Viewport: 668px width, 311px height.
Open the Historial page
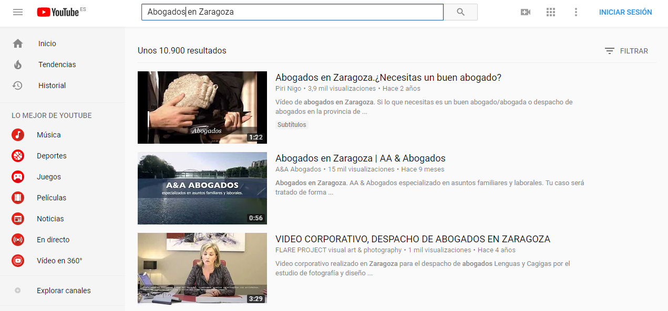pos(53,85)
